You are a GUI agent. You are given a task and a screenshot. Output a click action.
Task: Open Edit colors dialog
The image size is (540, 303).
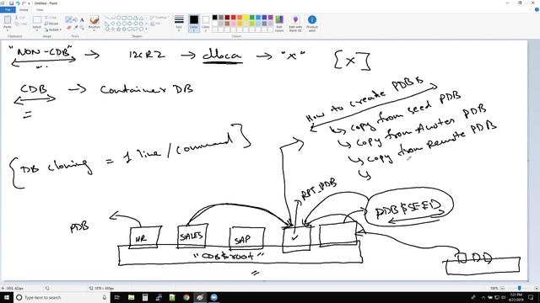[279, 23]
